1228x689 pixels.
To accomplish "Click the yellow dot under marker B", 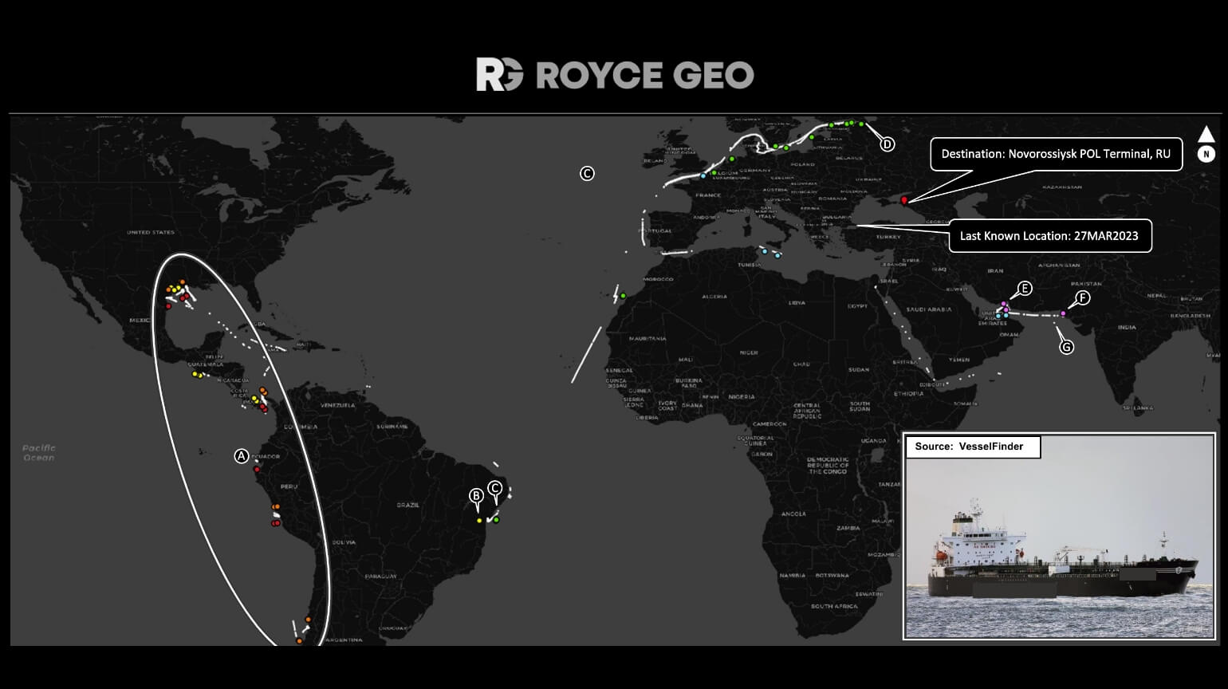I will coord(479,521).
